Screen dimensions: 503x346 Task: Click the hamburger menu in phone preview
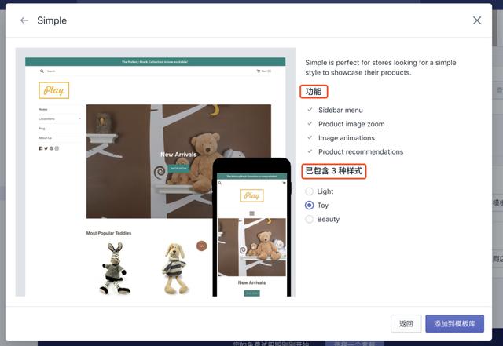251,213
